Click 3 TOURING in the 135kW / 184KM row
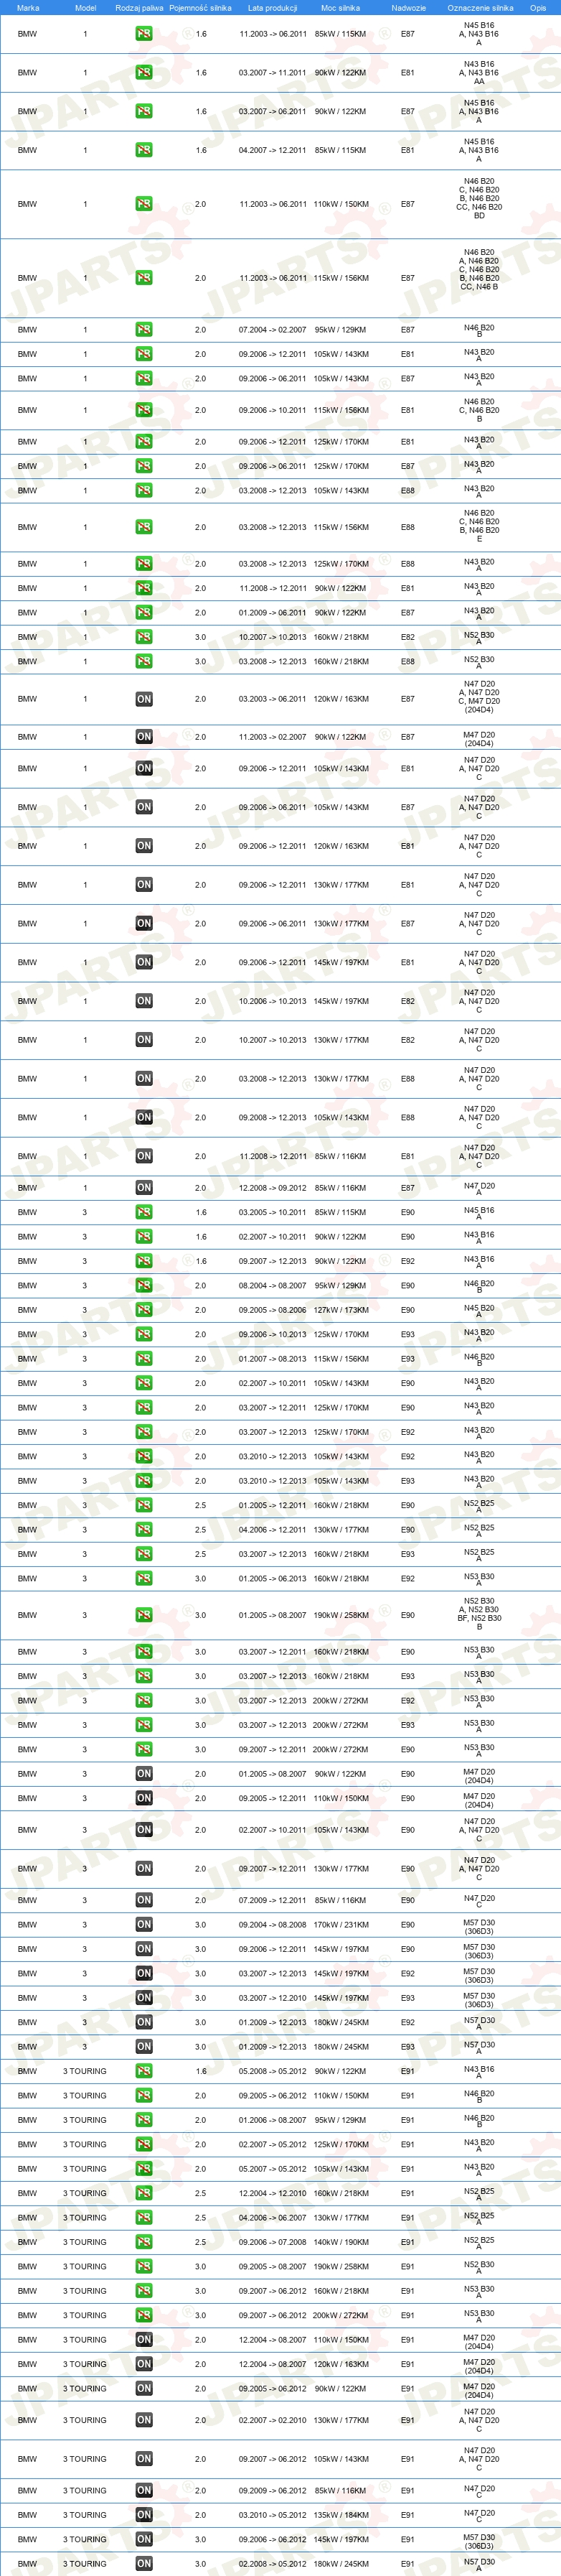This screenshot has height=2576, width=561. [x=85, y=2515]
